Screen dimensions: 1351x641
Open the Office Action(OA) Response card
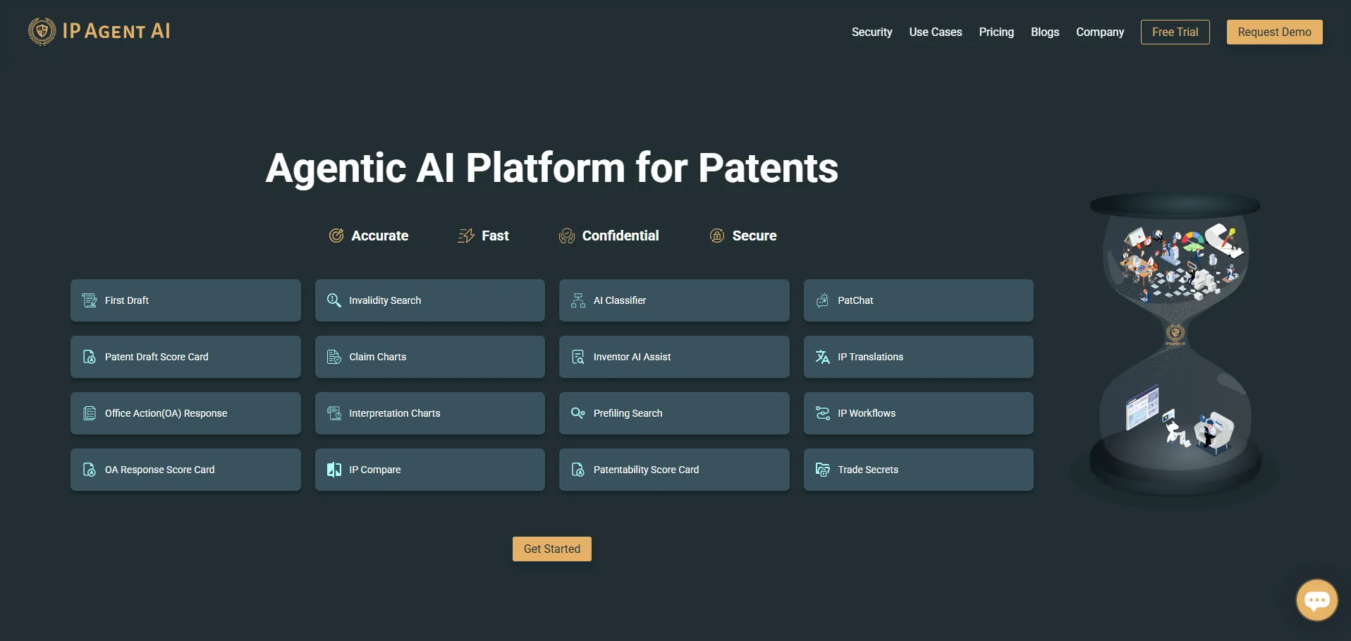(185, 413)
